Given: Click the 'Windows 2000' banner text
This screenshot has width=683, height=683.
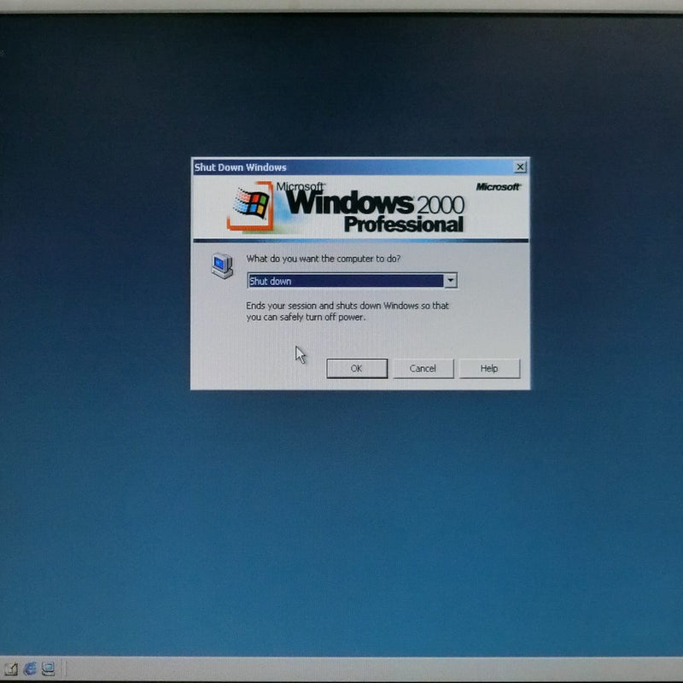Looking at the screenshot, I should click(x=376, y=204).
